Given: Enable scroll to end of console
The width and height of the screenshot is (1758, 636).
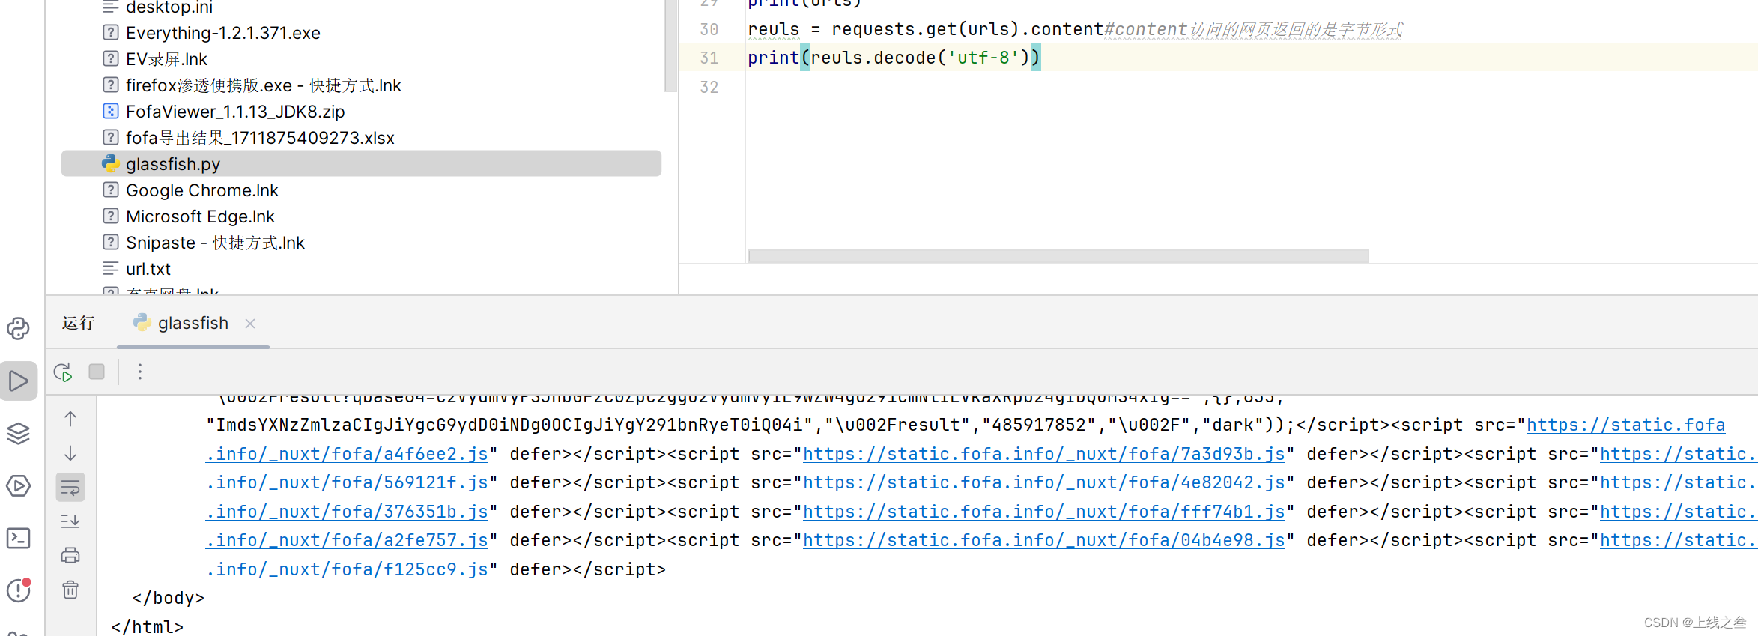Looking at the screenshot, I should click(70, 521).
